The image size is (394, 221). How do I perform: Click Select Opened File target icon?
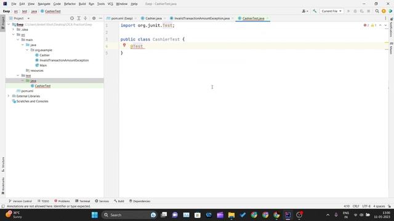72,18
